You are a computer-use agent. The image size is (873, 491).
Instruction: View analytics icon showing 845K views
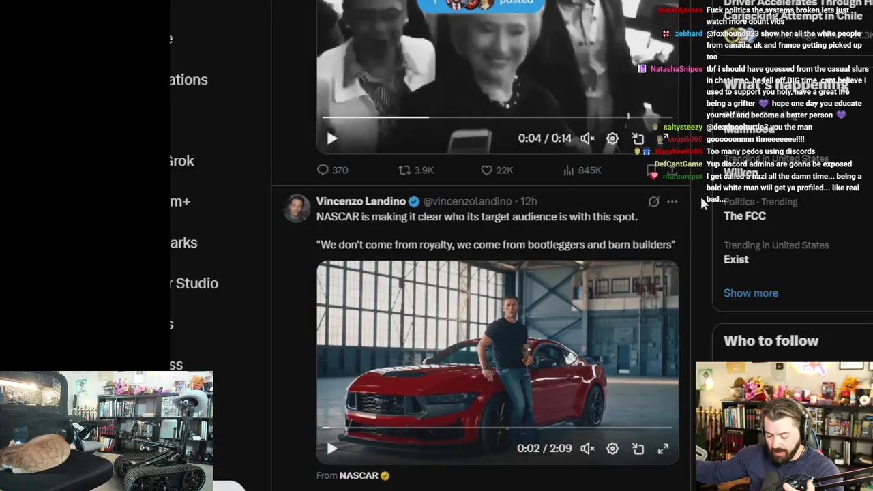coord(582,170)
